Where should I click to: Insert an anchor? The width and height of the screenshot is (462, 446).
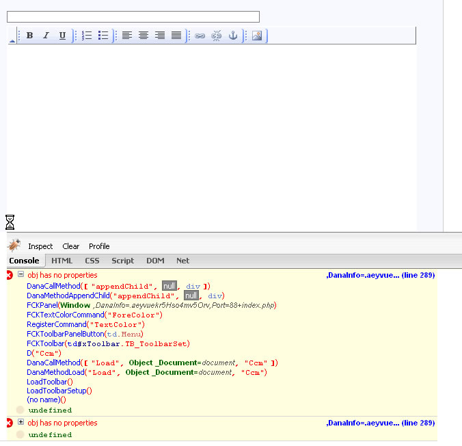point(233,36)
